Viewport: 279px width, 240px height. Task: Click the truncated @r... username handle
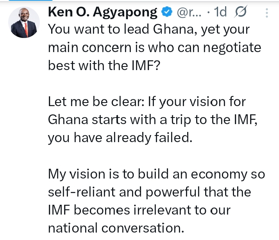click(x=190, y=13)
